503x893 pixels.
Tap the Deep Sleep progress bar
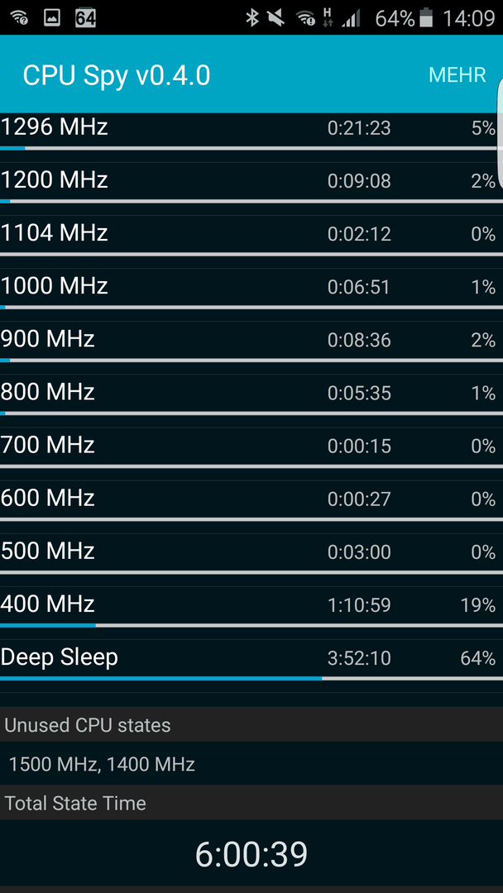tap(251, 678)
